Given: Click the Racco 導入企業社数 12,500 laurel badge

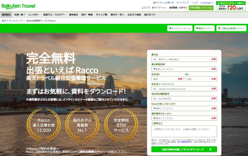Looking at the screenshot, I should [44, 125].
